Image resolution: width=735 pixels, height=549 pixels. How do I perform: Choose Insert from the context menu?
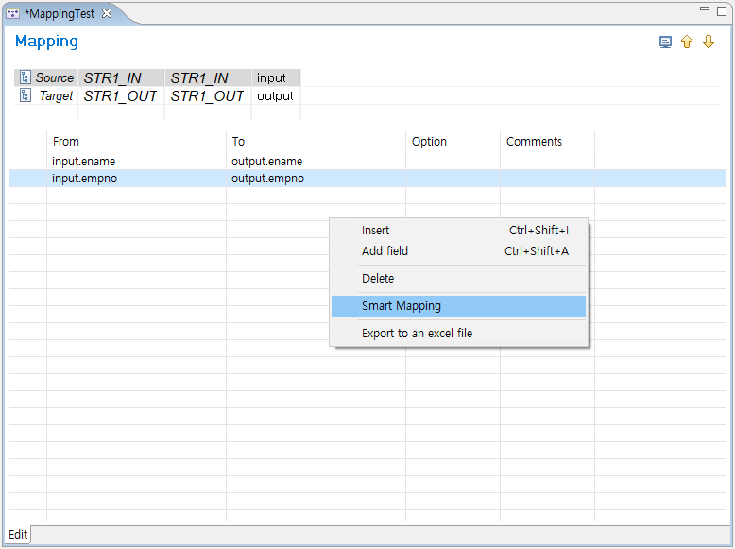(x=375, y=231)
